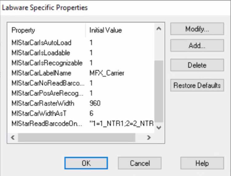Cancel the properties dialog

click(140, 163)
